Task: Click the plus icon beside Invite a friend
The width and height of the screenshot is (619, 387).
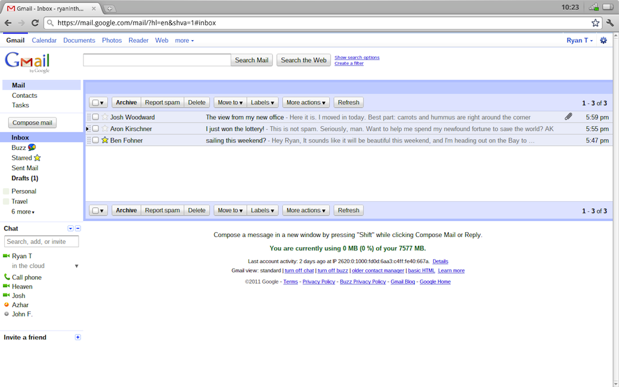Action: [x=77, y=337]
